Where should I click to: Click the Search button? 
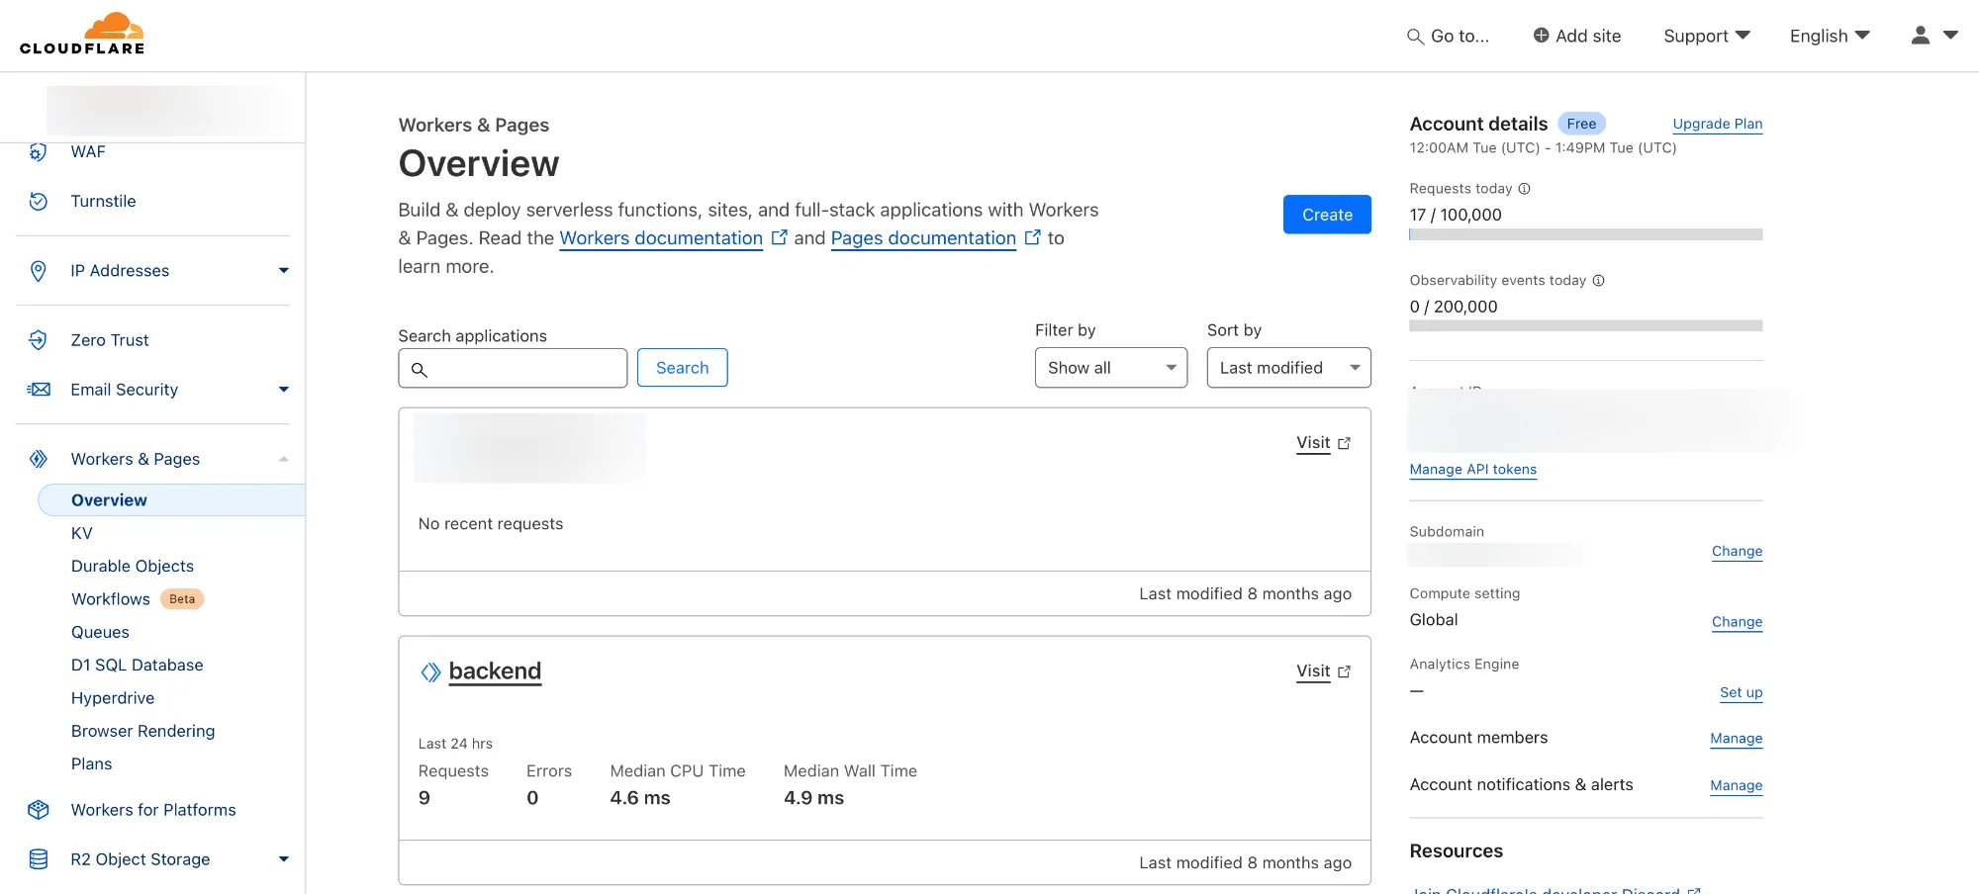click(x=682, y=368)
